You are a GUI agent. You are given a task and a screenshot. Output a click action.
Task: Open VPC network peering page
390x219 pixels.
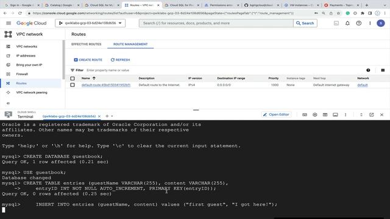coord(31,92)
